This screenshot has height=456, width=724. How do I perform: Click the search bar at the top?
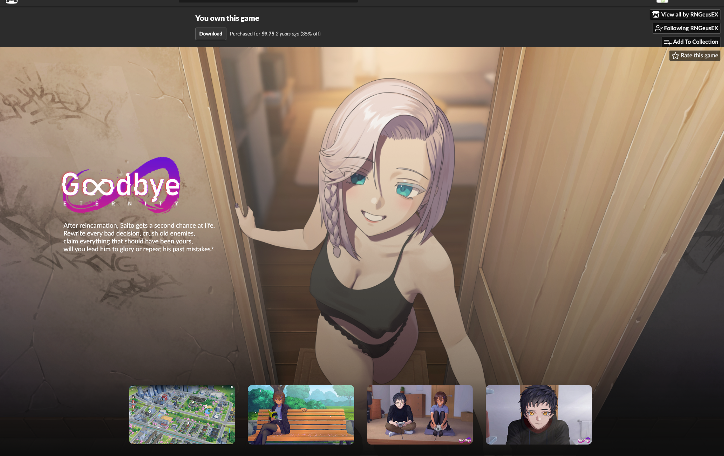point(268,1)
